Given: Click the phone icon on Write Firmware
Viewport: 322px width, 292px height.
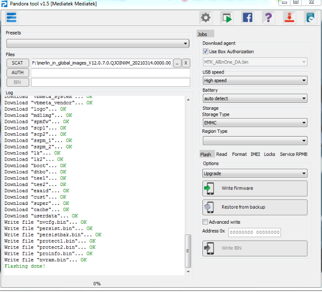Looking at the screenshot, I should 209,188.
